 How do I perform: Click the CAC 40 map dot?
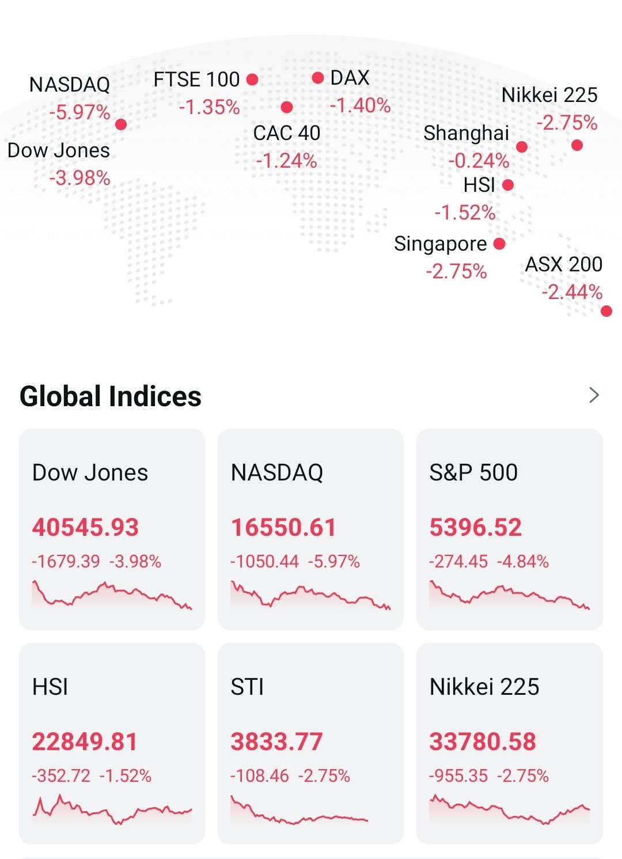(287, 107)
